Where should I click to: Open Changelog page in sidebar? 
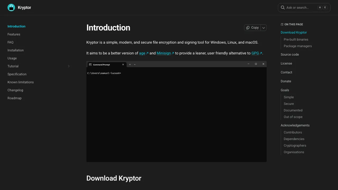click(x=15, y=90)
